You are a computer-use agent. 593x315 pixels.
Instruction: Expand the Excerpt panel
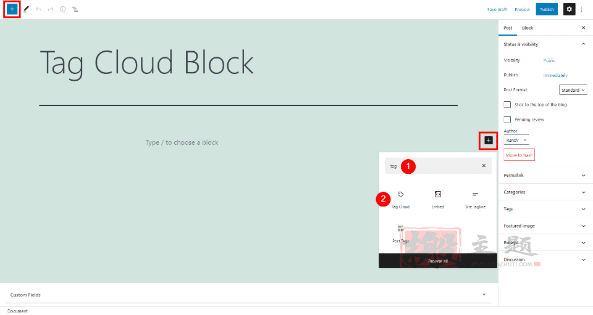point(546,243)
